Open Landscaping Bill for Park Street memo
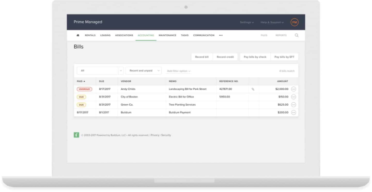Screen dimensions: 372x192 [187, 89]
